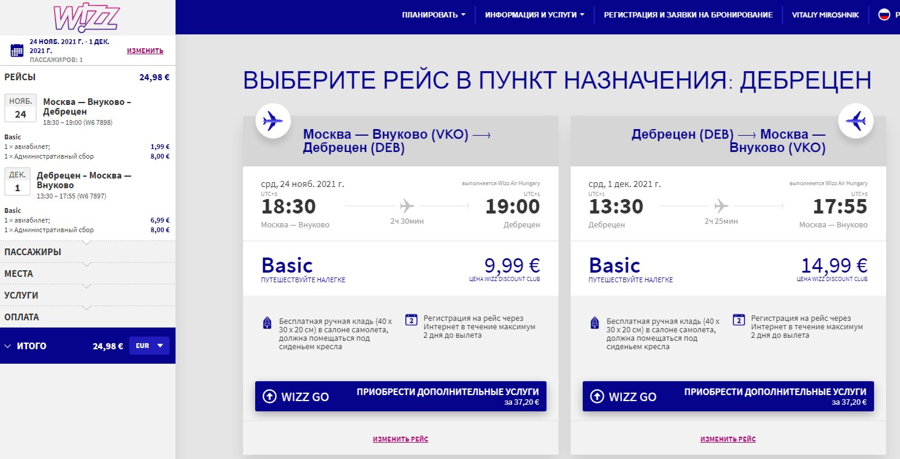900x459 pixels.
Task: Open the Информация и услуги menu
Action: [x=534, y=15]
